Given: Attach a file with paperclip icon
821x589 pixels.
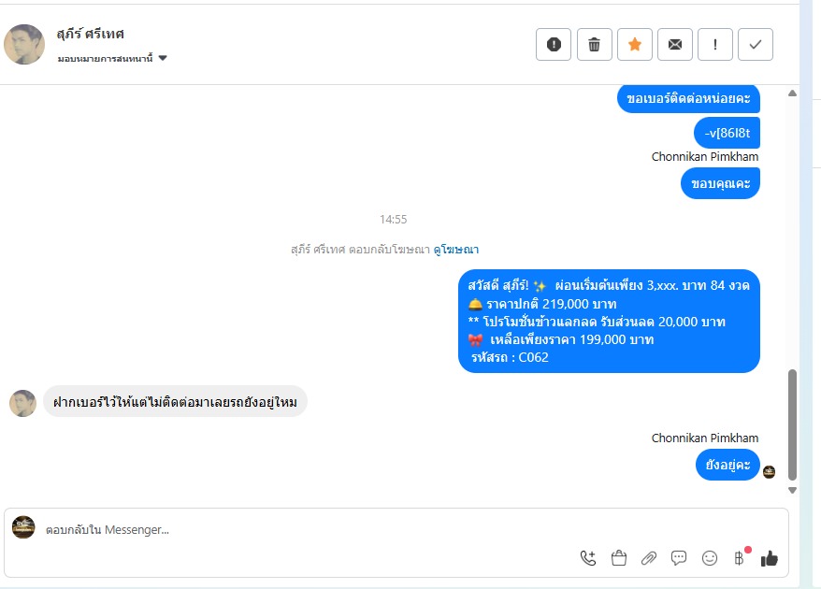Looking at the screenshot, I should (x=649, y=558).
